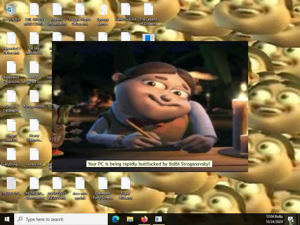Select Bejeweled Deluxe.lnk shortcut
Viewport: 300px width, 225px height.
point(11,73)
